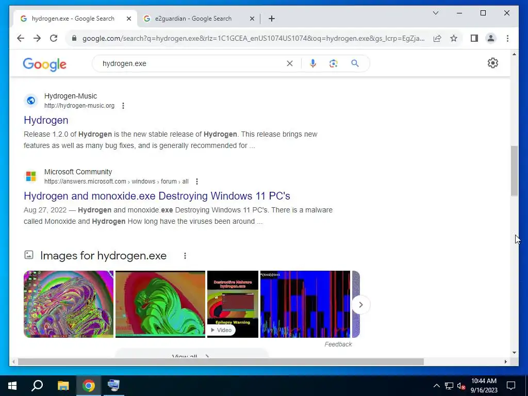This screenshot has height=396, width=528.
Task: Open the green and red swirl thumbnail
Action: click(160, 304)
